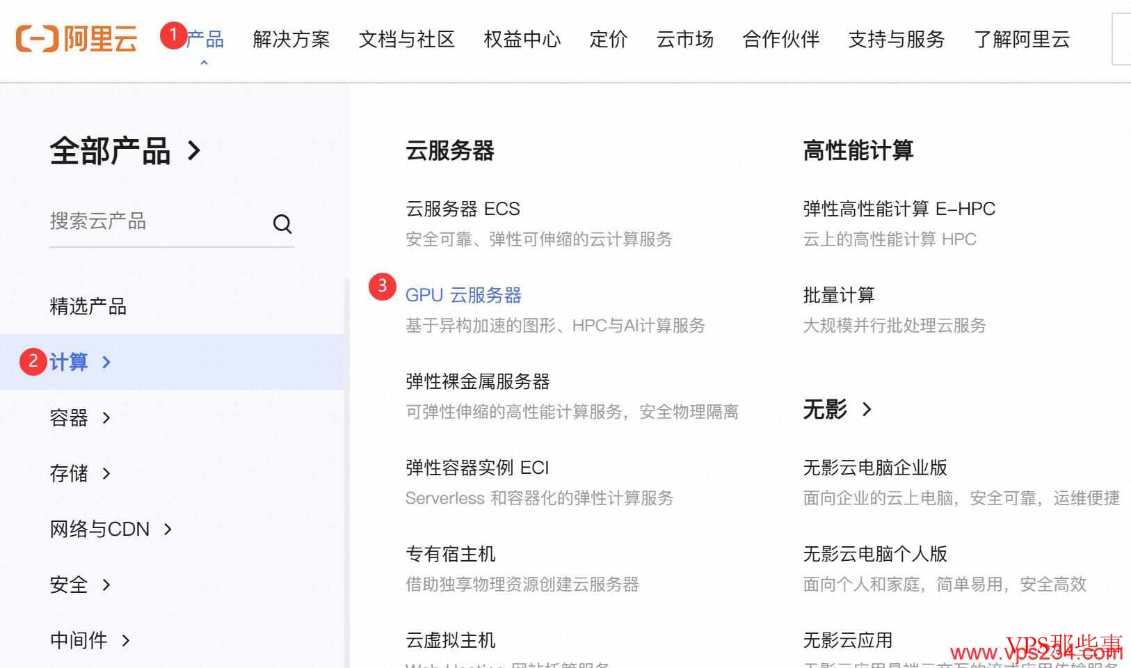This screenshot has height=668, width=1131.
Task: Open the 全部产品 heading link
Action: 110,151
